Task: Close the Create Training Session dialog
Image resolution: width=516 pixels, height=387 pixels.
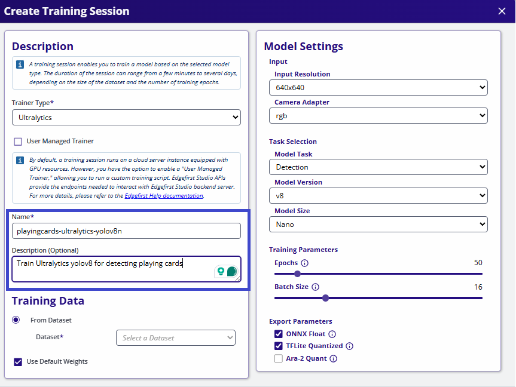Action: point(502,11)
